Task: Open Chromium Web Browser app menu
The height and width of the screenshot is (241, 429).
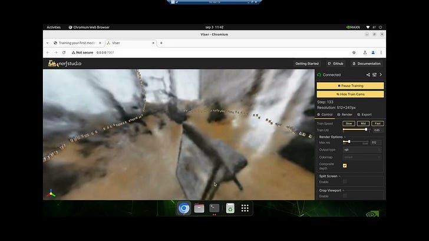Action: tap(89, 27)
